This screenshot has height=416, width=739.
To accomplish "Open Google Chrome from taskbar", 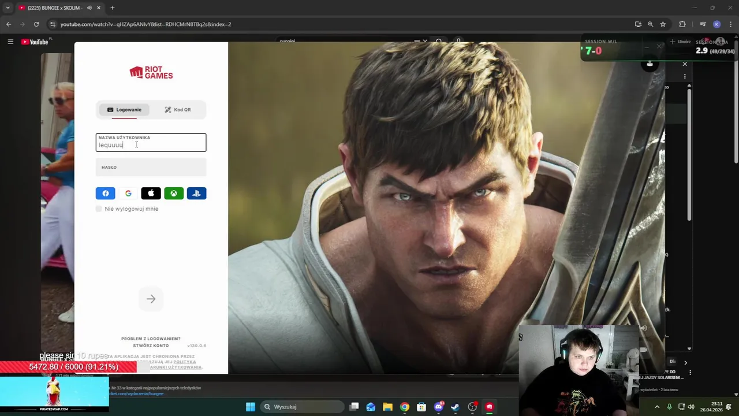I will tap(405, 407).
